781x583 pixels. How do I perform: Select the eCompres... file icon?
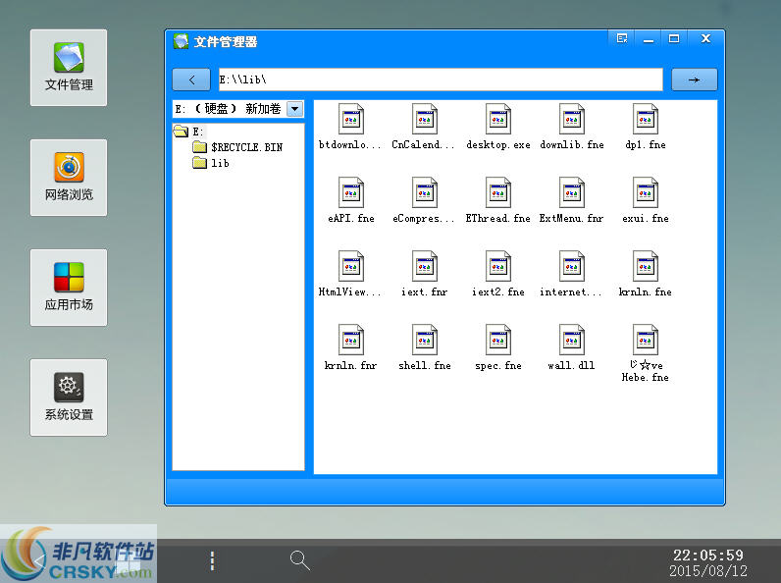425,192
